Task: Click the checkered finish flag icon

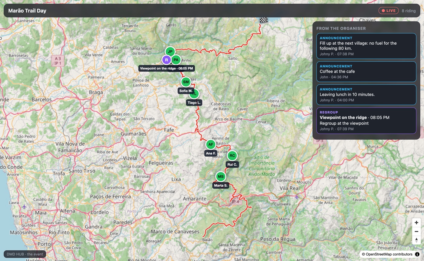Action: pos(264,20)
